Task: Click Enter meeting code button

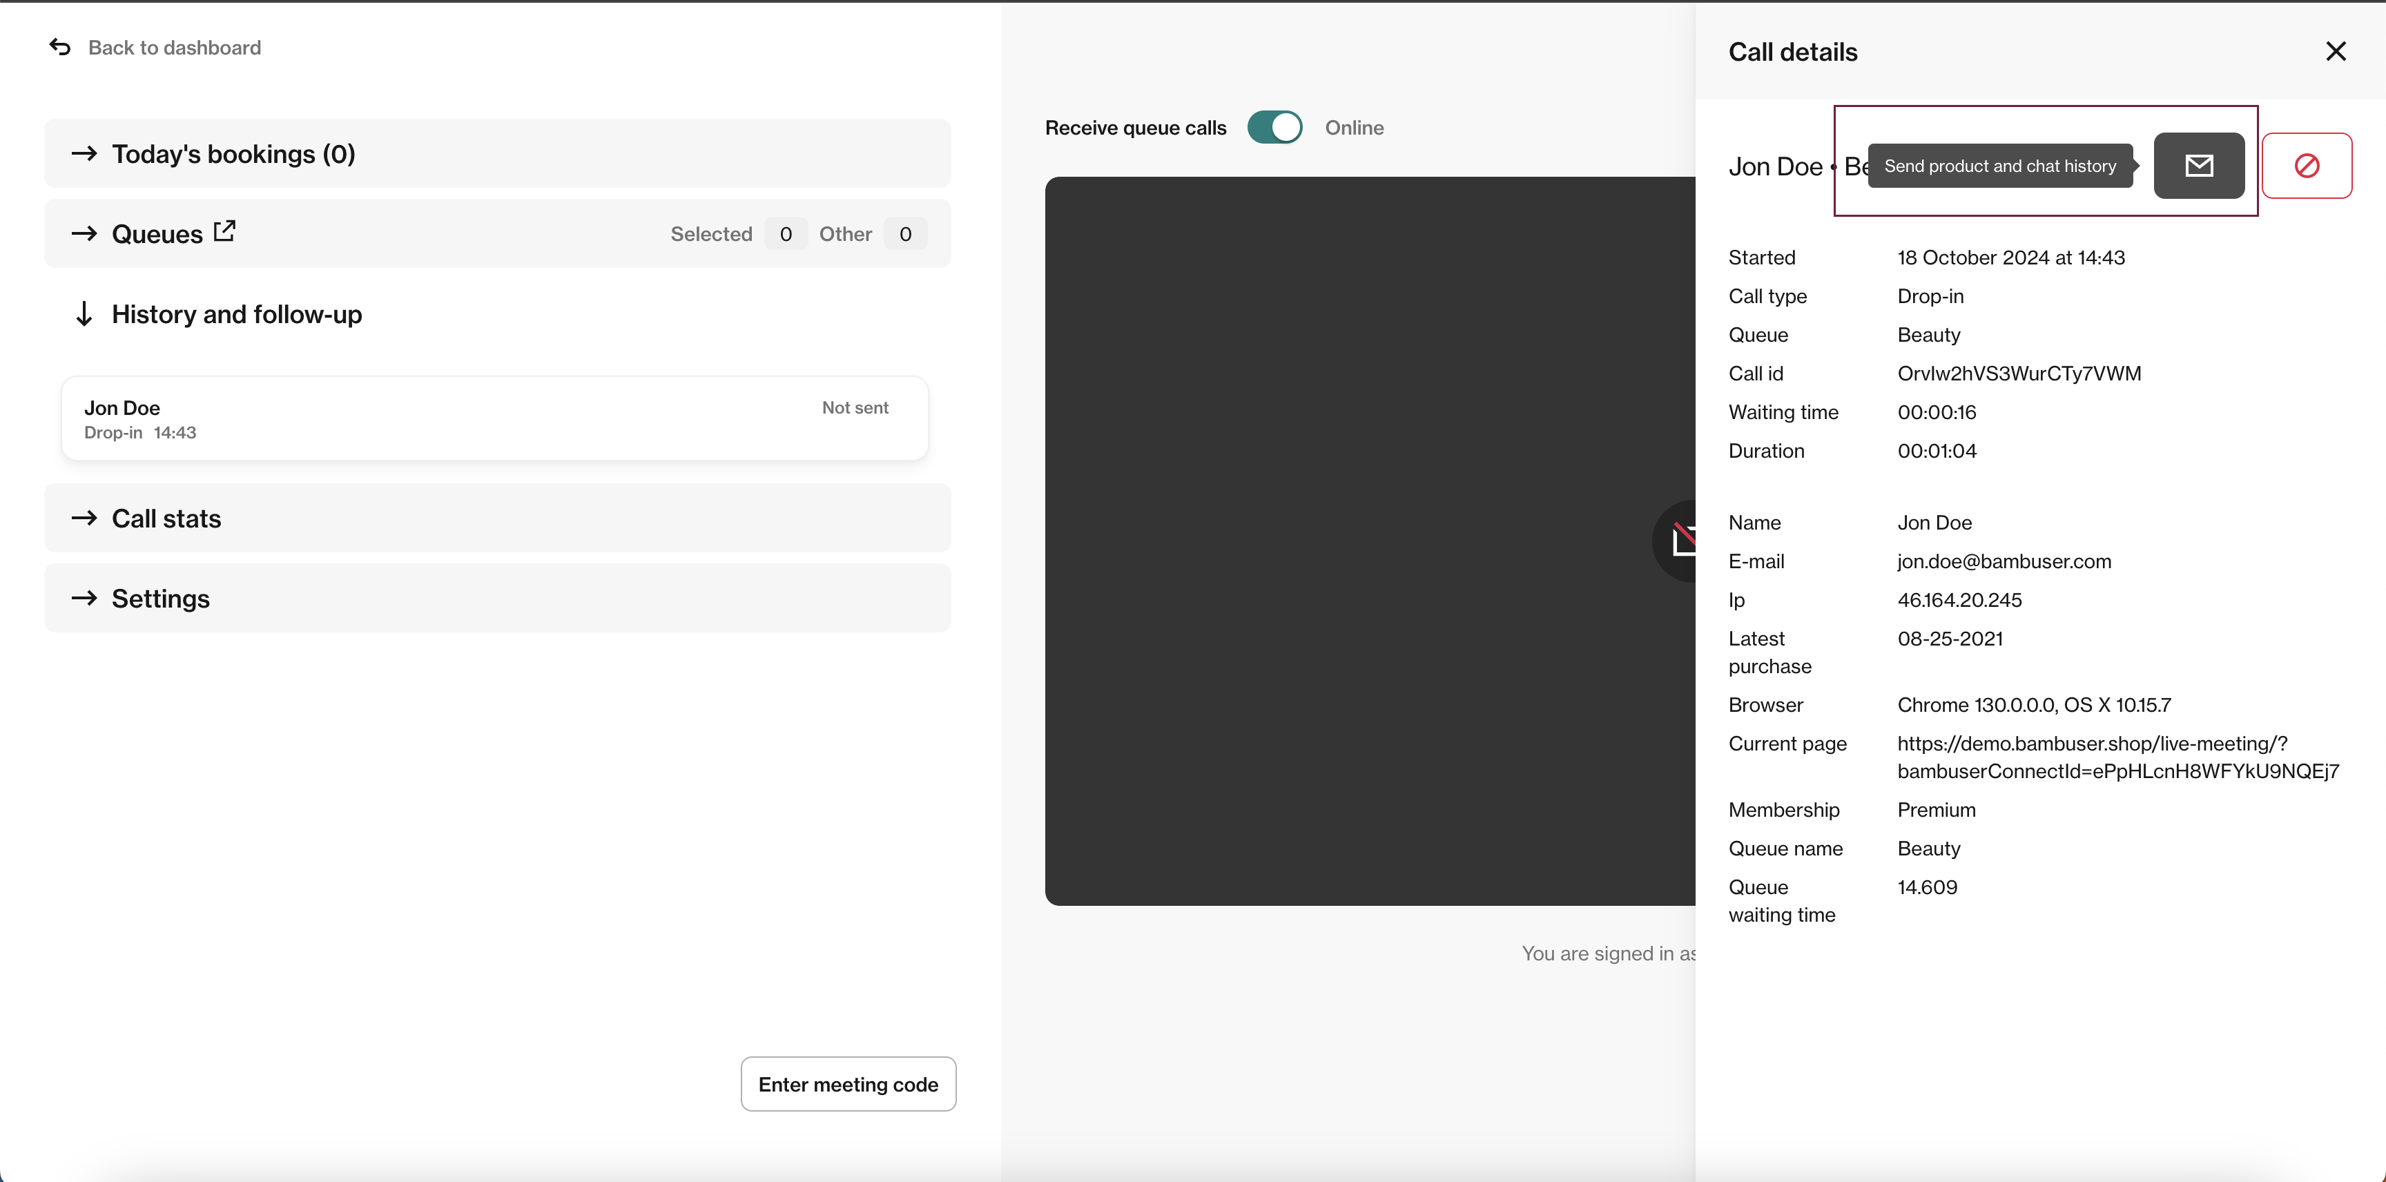Action: [x=848, y=1084]
